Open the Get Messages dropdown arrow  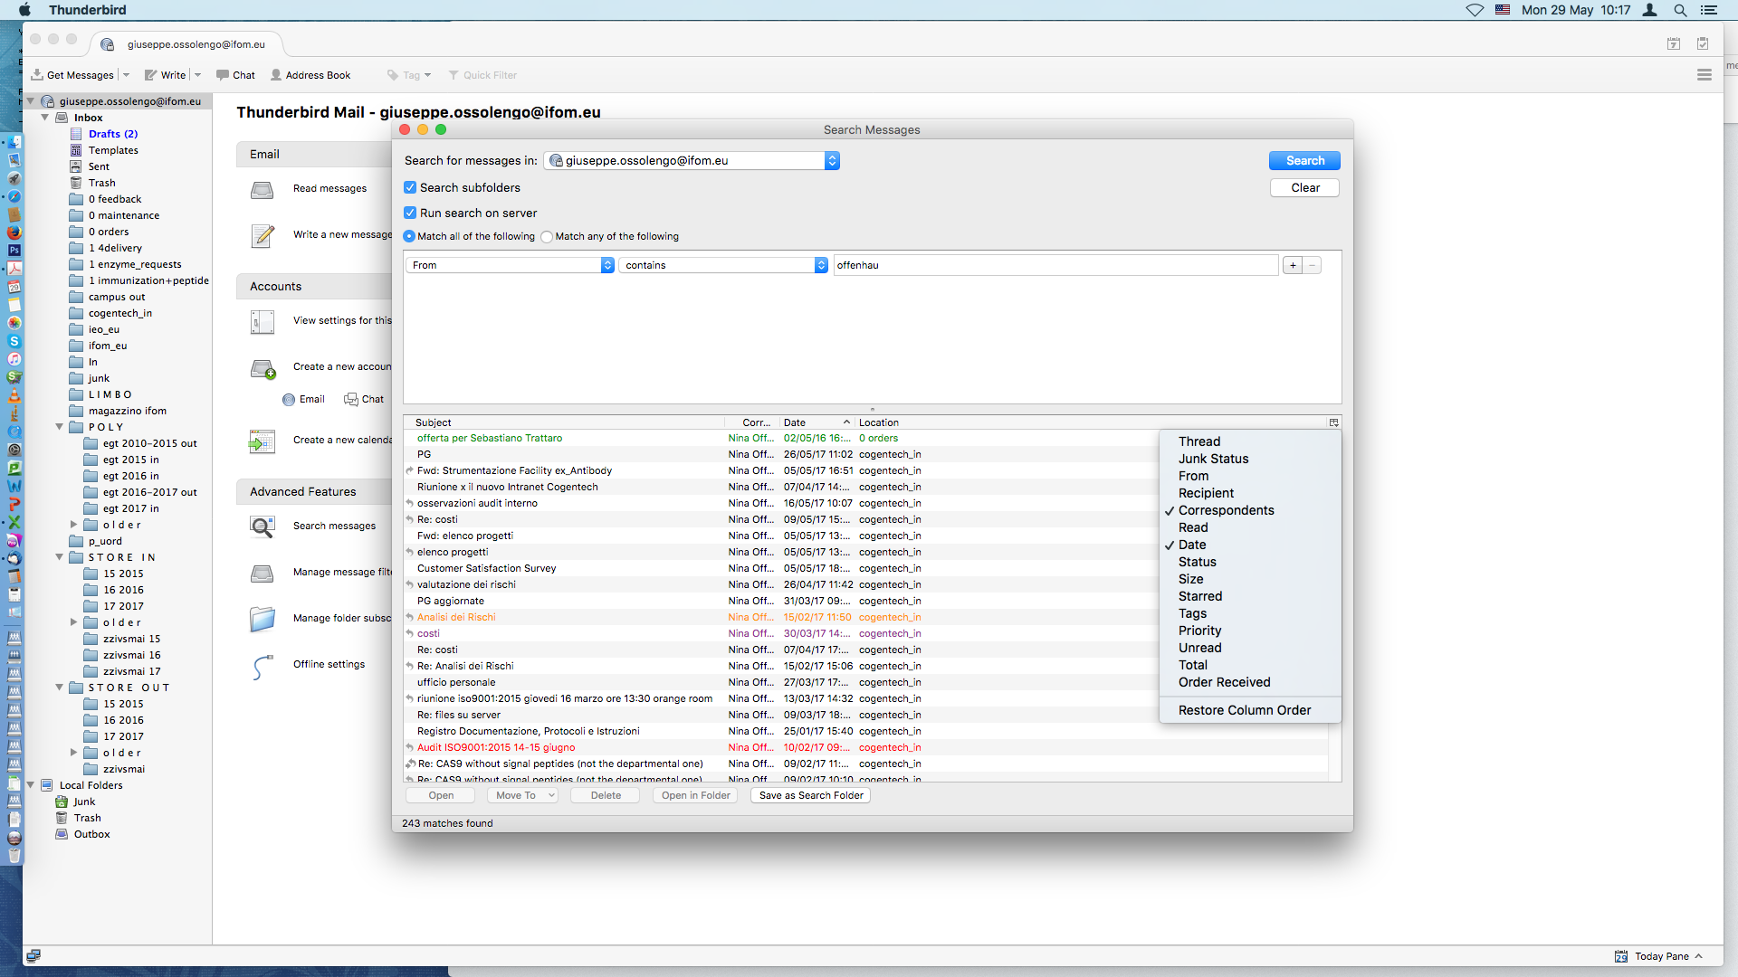(126, 75)
